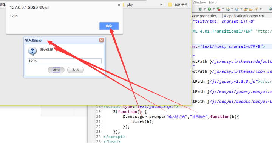Click the $(function() { on line 19
This screenshot has width=272, height=143.
(x=130, y=111)
